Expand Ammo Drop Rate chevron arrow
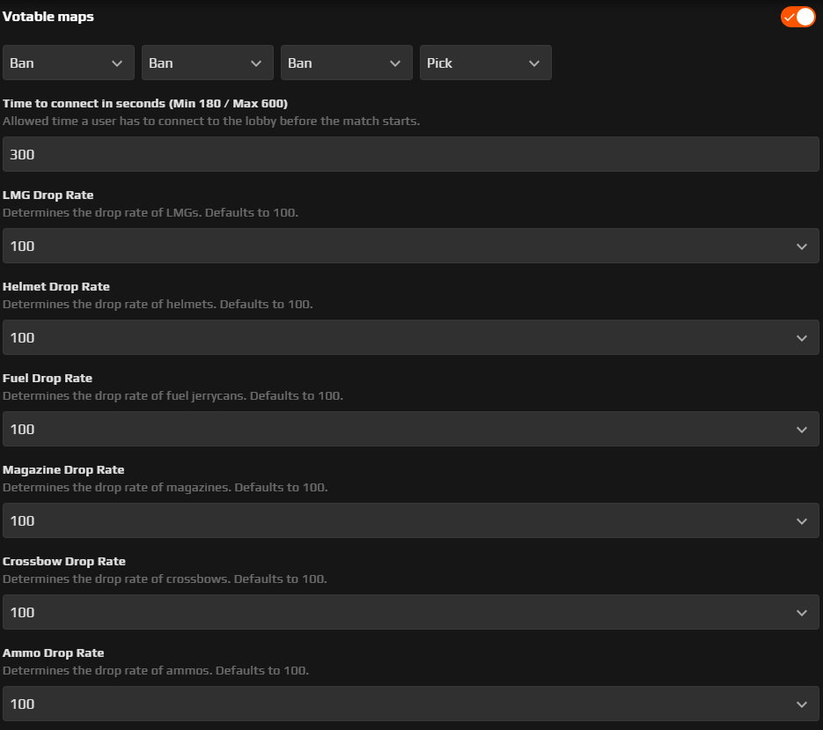Viewport: 823px width, 730px height. click(802, 704)
